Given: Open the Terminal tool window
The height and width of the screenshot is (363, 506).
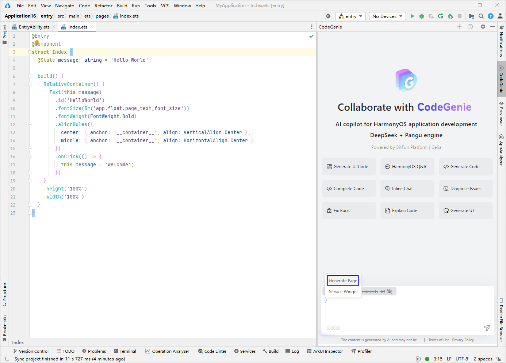Looking at the screenshot, I should (x=125, y=351).
